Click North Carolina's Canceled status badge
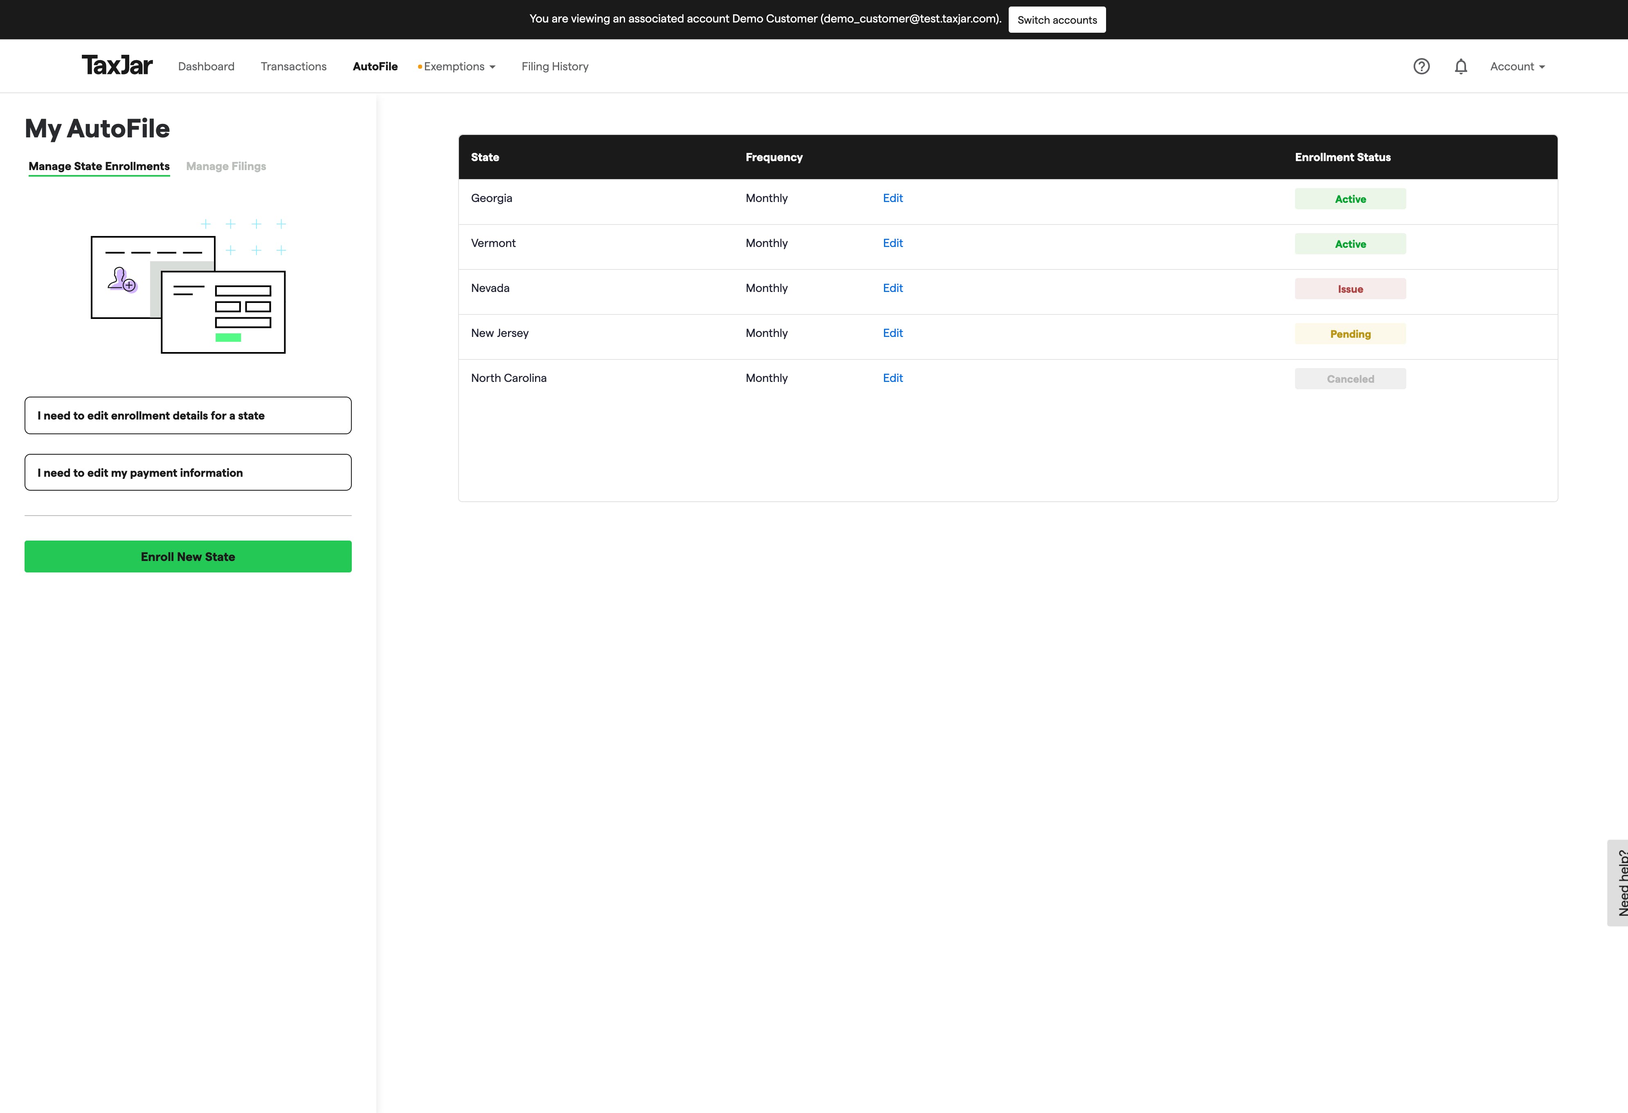 pos(1350,379)
